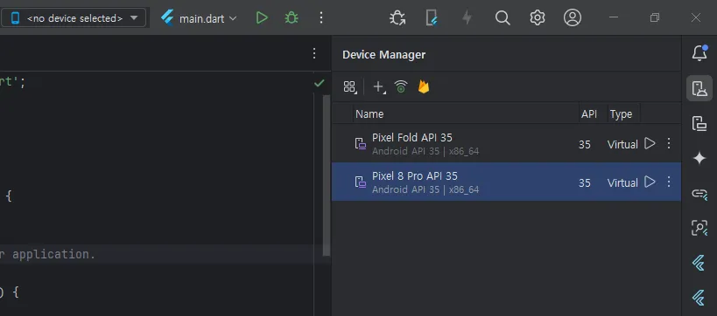Run the app with green play button
The image size is (717, 316).
tap(262, 18)
